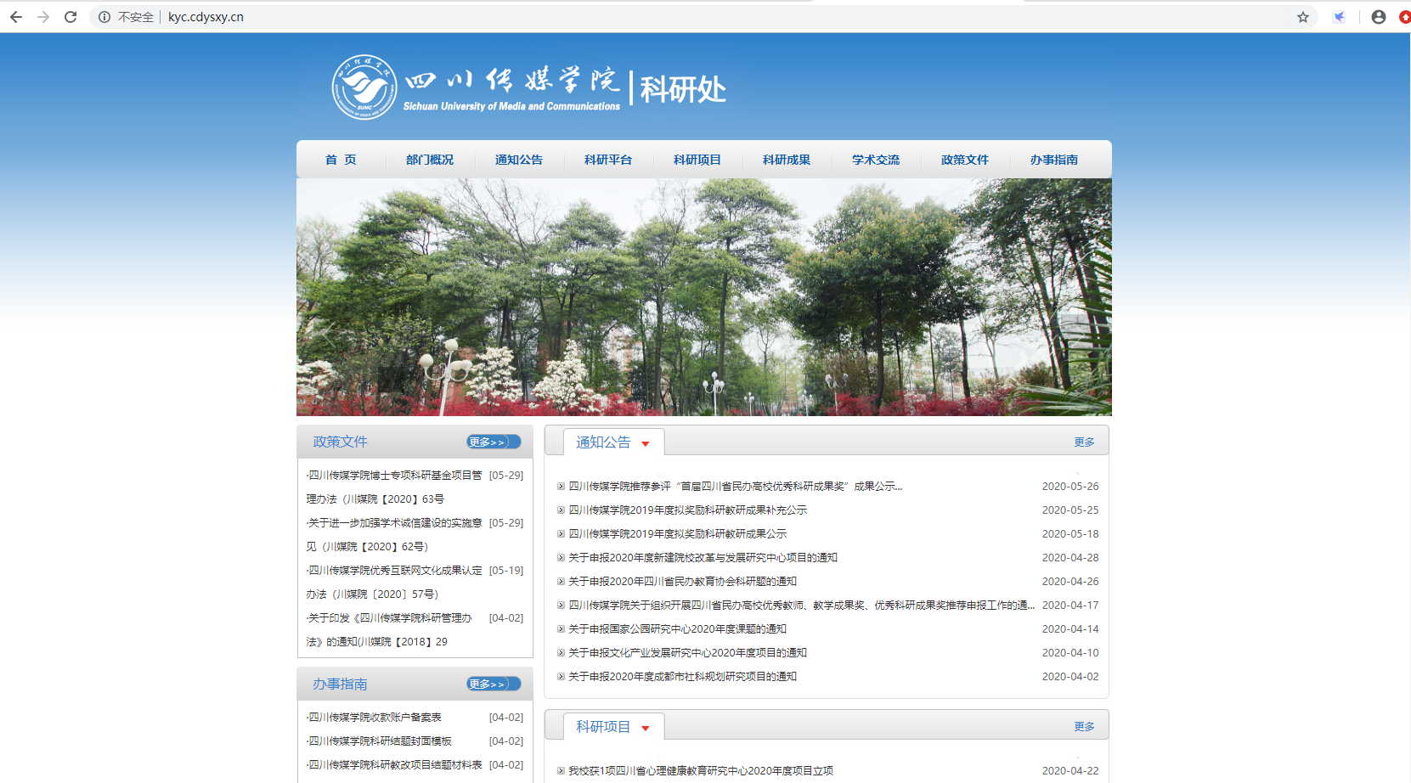Screen dimensions: 1411x783
Task: Click the browser forward arrow
Action: tap(43, 17)
